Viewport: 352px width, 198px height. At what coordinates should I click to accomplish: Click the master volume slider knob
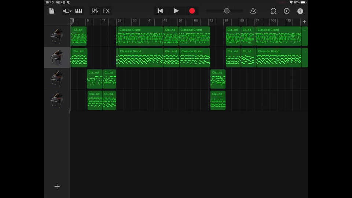(227, 11)
